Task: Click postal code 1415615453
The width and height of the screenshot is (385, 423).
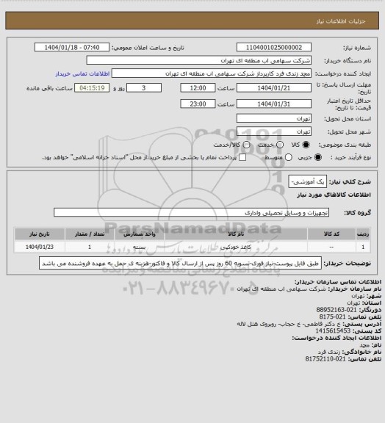Action: (x=333, y=330)
